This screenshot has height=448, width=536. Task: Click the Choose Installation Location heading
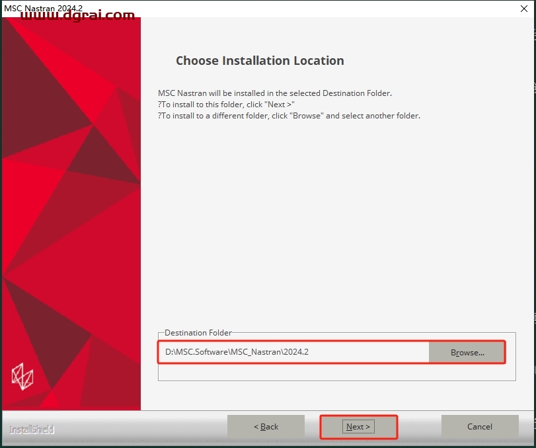260,61
